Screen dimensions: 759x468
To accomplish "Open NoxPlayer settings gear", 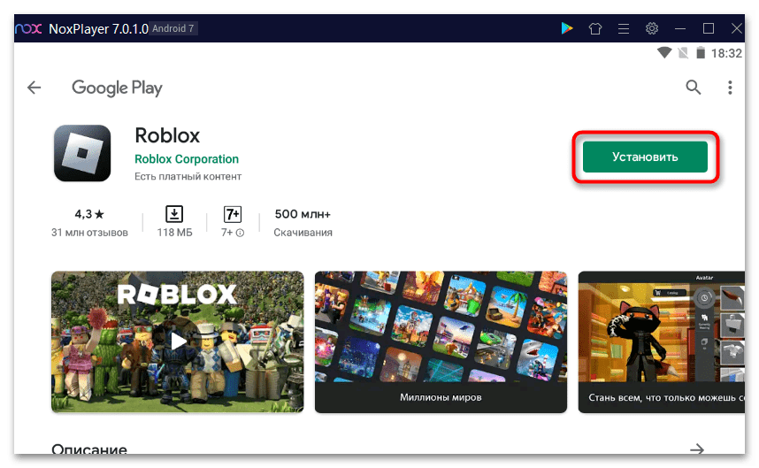I will coord(652,28).
